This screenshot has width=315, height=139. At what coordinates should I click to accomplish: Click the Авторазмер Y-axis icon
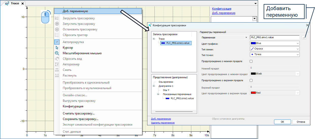point(57,64)
